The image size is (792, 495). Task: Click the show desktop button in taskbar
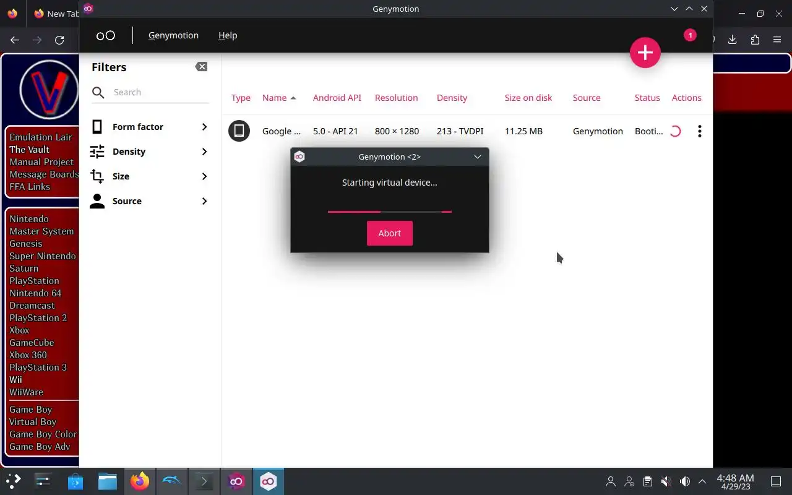[776, 481]
